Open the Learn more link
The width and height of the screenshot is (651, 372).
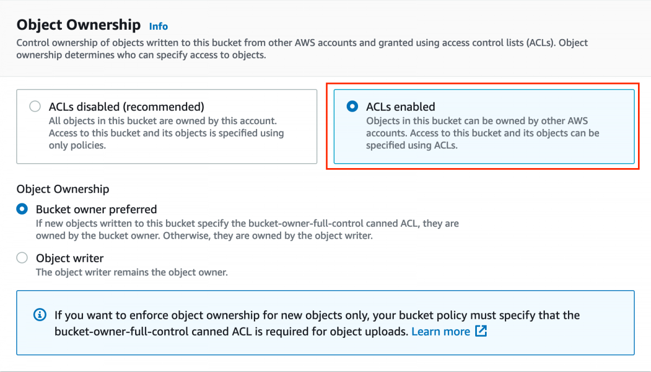tap(441, 331)
